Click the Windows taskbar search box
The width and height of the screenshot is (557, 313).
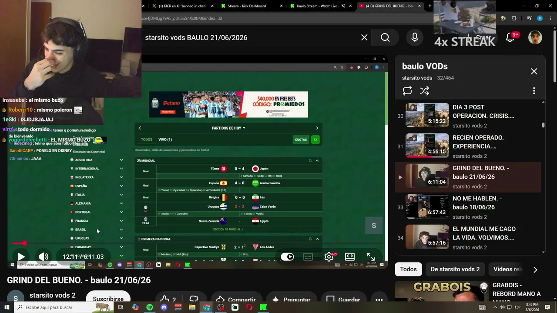[64, 307]
